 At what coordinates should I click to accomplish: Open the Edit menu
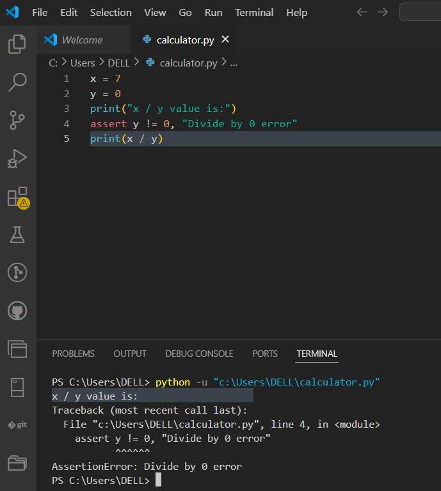(69, 13)
